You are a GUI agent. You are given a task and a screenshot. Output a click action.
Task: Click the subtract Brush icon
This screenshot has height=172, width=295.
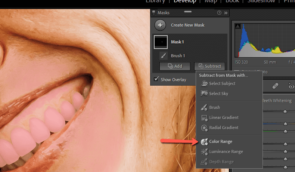204,107
